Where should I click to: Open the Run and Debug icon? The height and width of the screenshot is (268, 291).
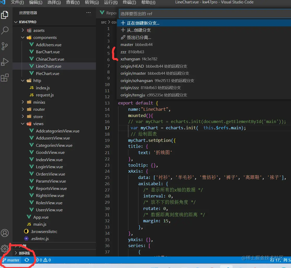[5, 62]
